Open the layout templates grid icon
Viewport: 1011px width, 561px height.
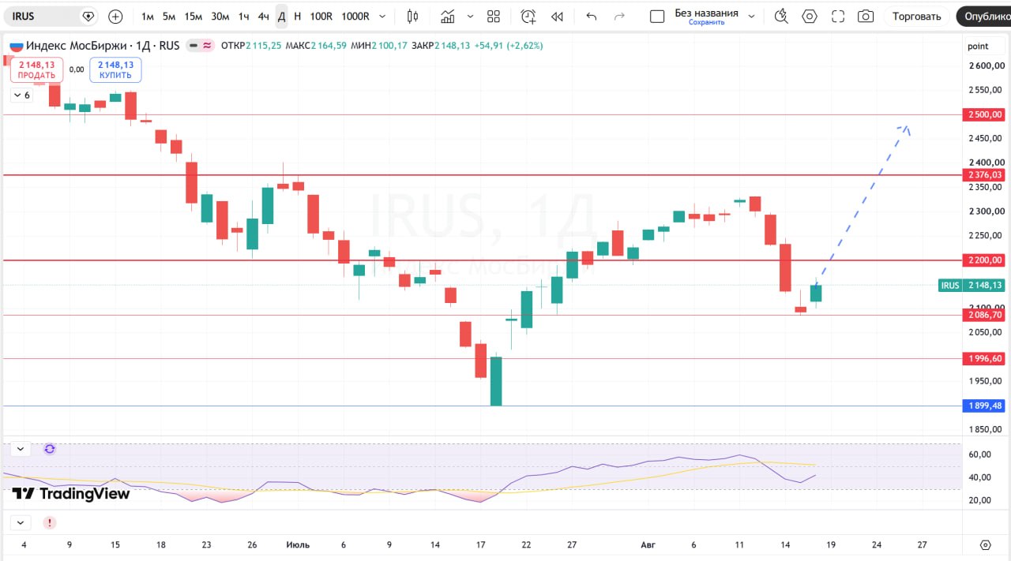[494, 16]
